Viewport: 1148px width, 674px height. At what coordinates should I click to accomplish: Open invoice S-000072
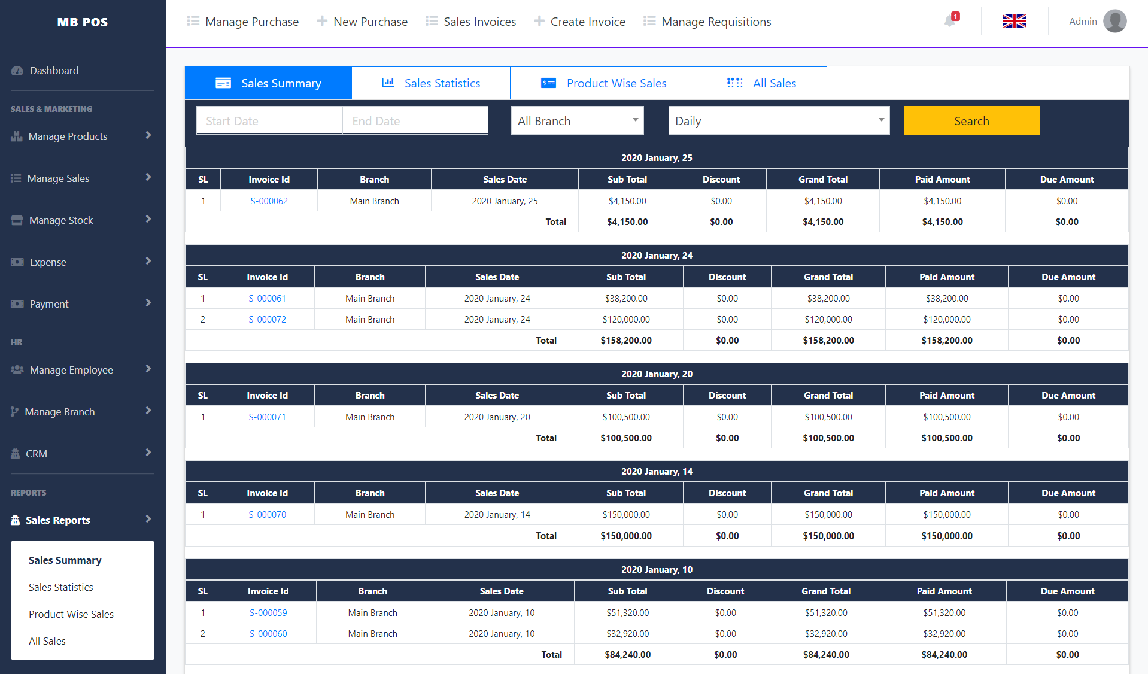pyautogui.click(x=267, y=320)
